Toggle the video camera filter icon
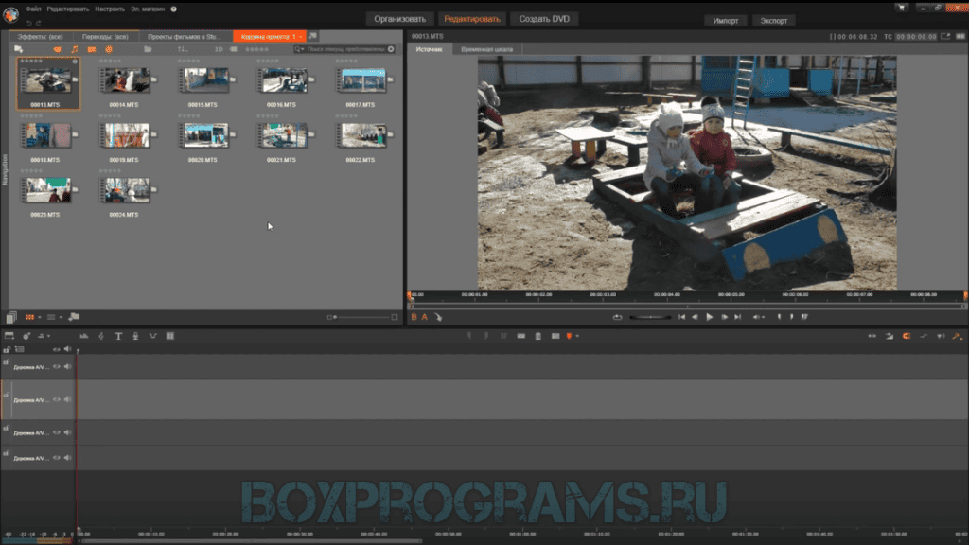 click(92, 49)
